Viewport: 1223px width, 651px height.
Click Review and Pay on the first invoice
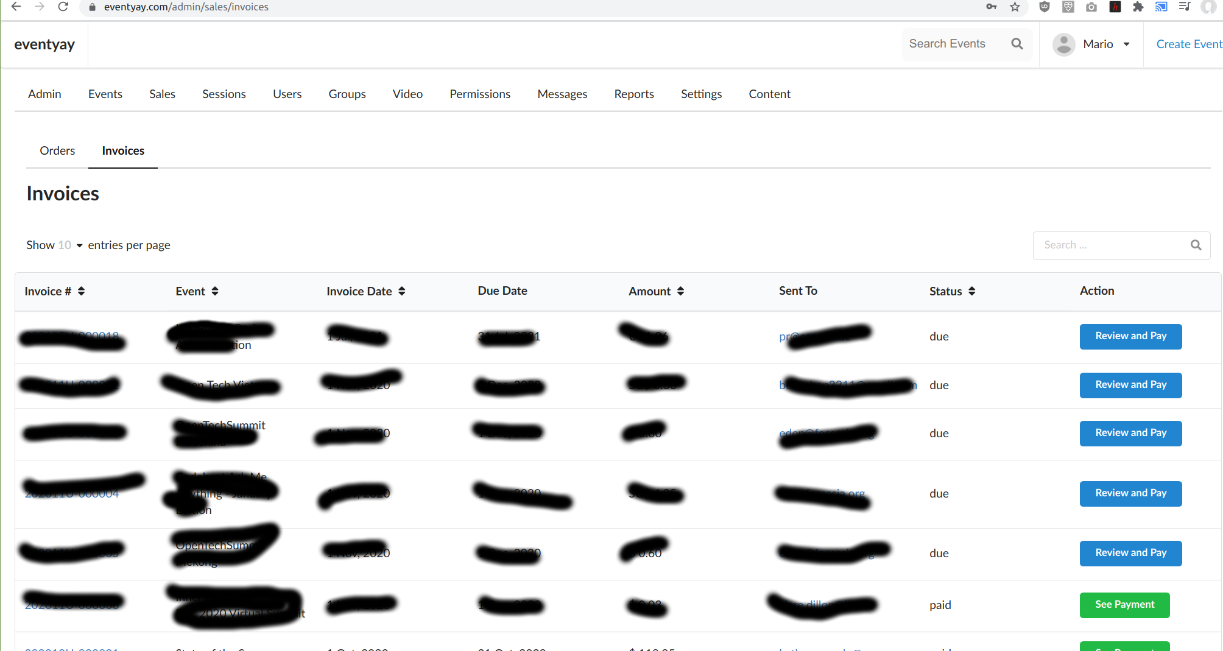point(1130,336)
